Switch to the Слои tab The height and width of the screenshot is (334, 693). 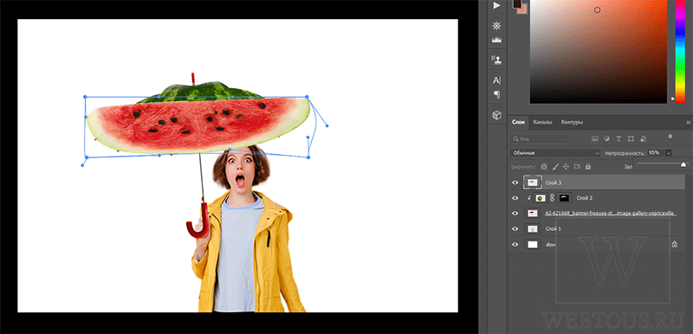coord(518,122)
